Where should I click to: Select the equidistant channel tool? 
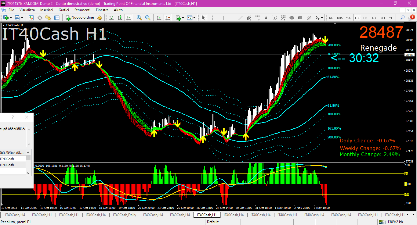tap(249, 18)
